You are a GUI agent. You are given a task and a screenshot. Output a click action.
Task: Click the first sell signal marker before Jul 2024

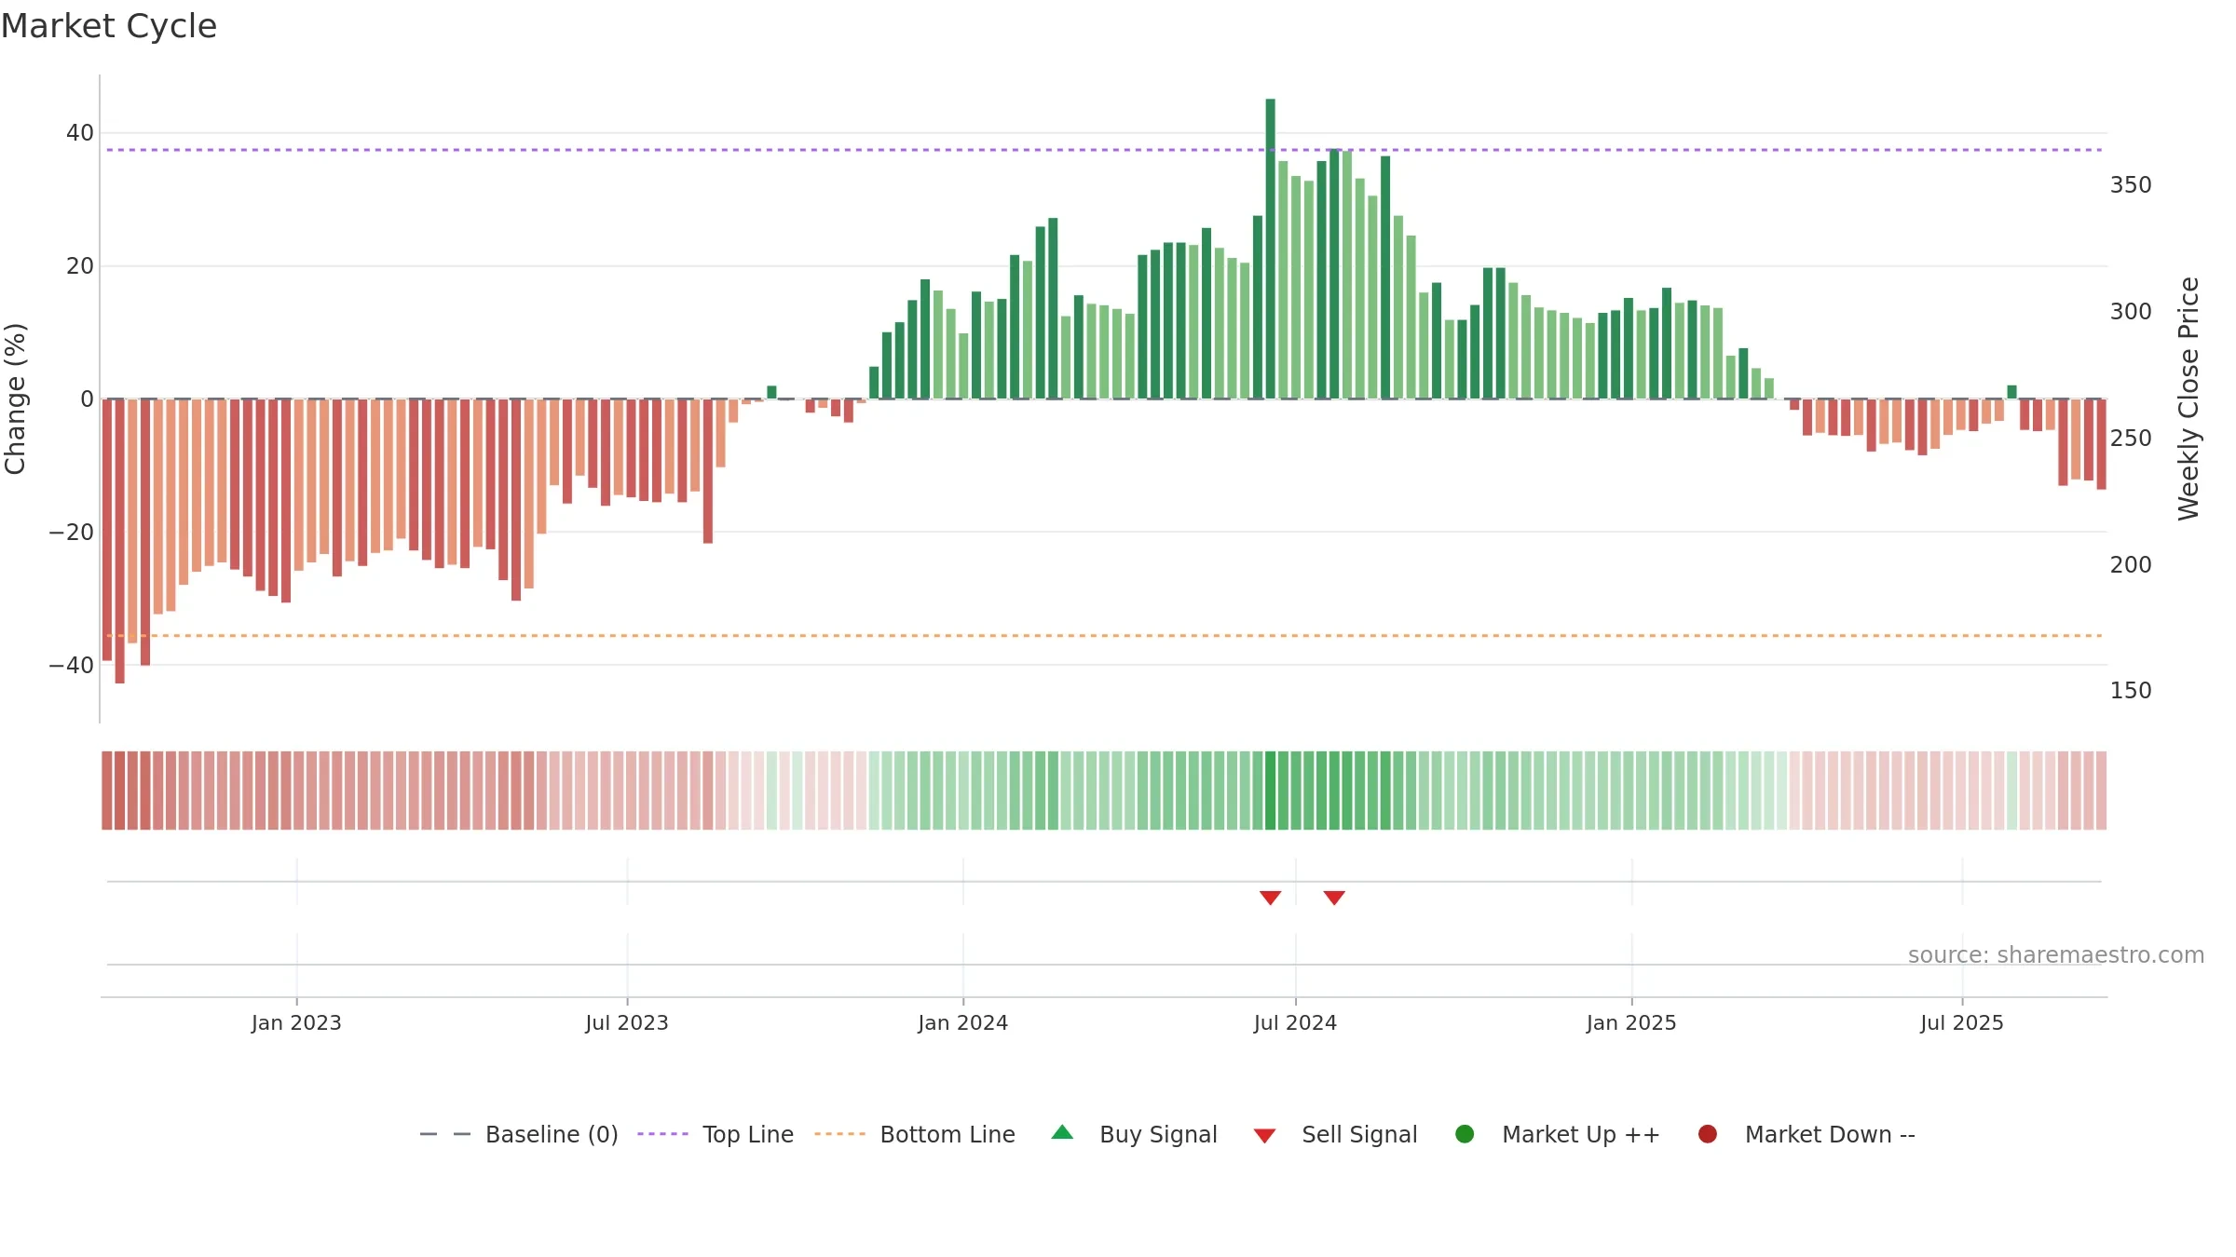click(x=1270, y=898)
